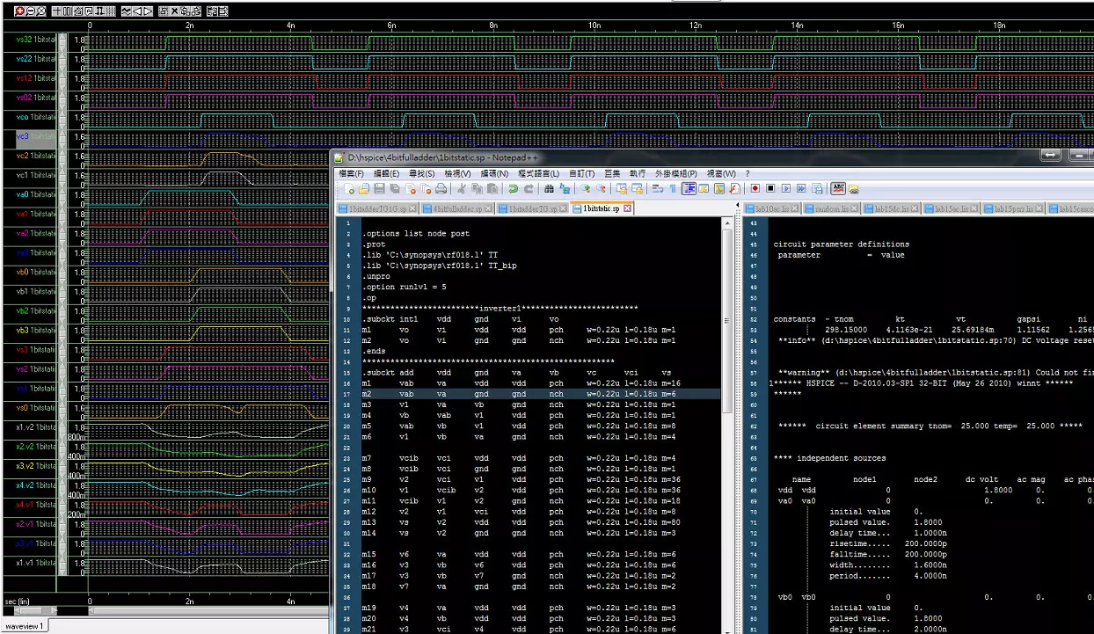Click the Print icon in Notepad++ toolbar
The image size is (1094, 634).
click(441, 189)
